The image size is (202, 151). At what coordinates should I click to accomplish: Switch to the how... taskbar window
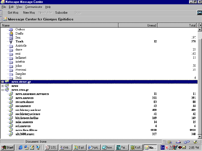coord(108,148)
